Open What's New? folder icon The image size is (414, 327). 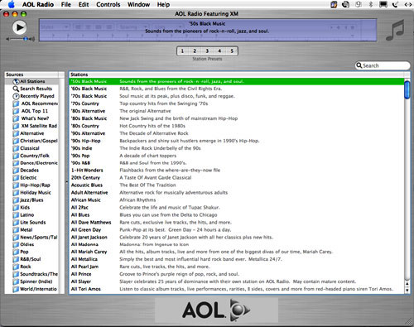[16, 118]
